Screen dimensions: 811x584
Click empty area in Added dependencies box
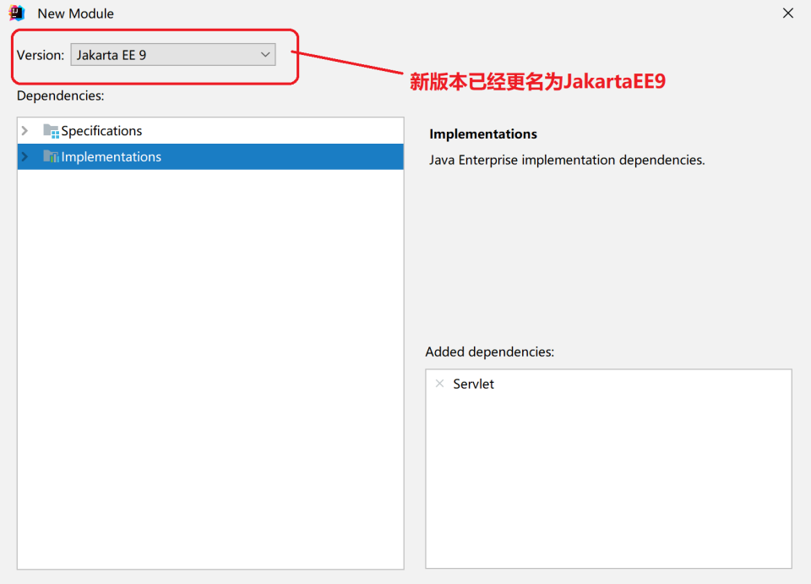(608, 490)
